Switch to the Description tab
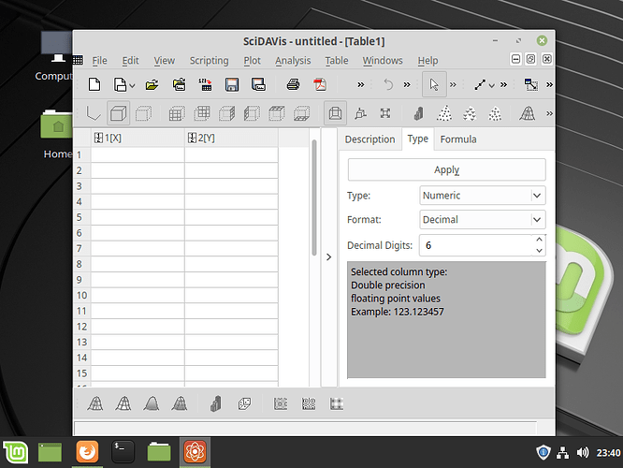623x468 pixels. click(369, 139)
